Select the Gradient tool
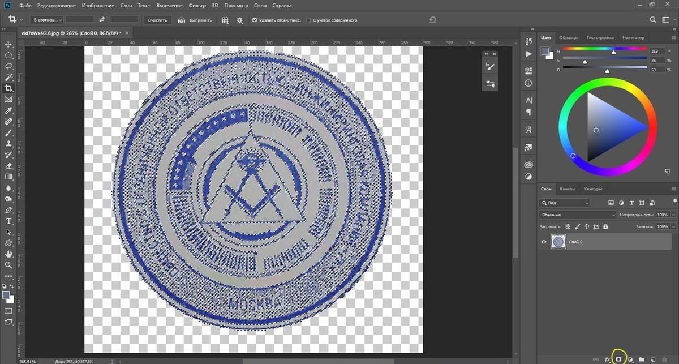The height and width of the screenshot is (364, 679). [8, 176]
